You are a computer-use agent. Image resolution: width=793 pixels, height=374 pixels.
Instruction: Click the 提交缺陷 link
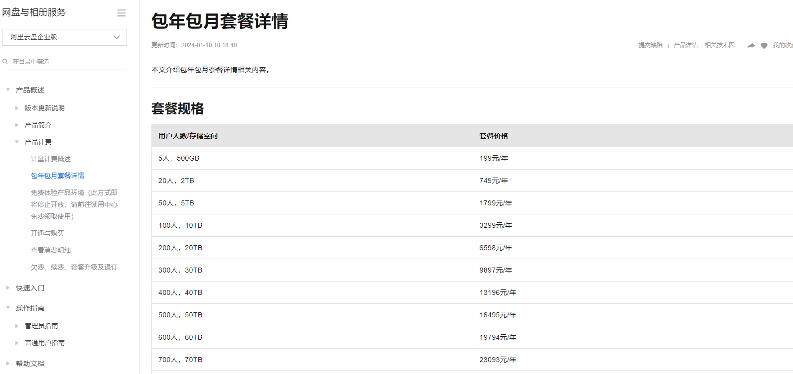point(651,45)
